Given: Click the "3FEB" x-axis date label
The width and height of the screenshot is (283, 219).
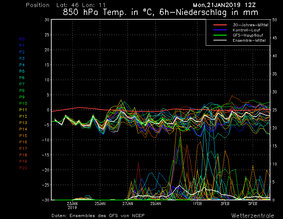Looking at the screenshot, I should [x=225, y=204].
